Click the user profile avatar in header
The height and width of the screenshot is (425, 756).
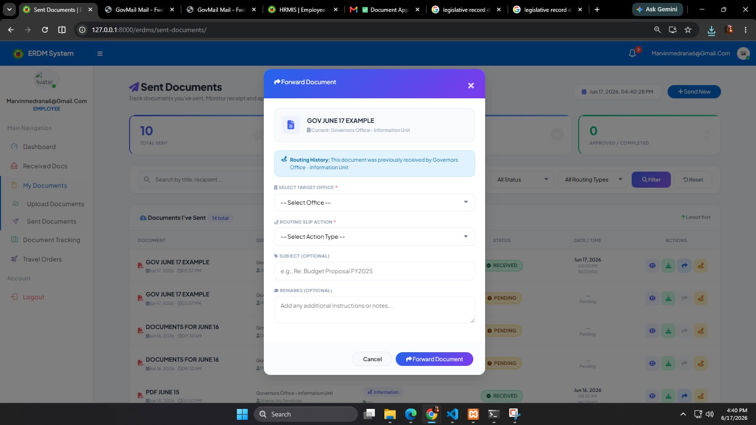(743, 53)
